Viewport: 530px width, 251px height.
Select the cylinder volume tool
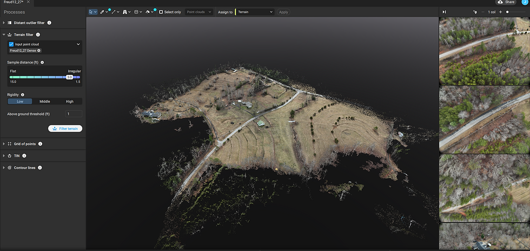tap(136, 12)
